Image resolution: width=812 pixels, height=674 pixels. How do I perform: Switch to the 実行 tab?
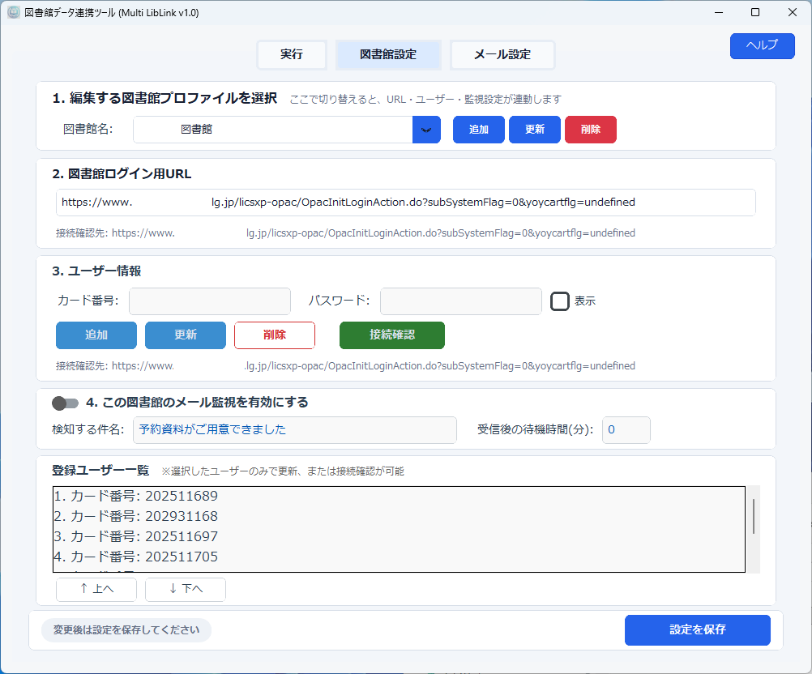point(292,54)
